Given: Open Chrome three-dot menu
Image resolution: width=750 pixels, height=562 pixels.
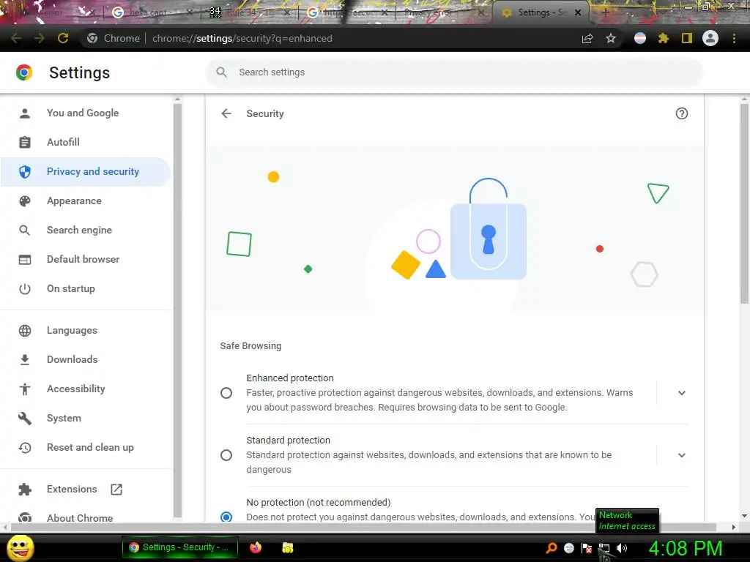Looking at the screenshot, I should point(734,38).
